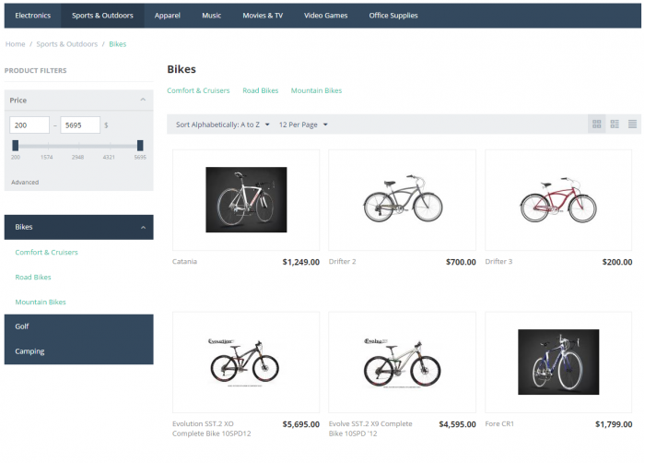The image size is (645, 463).
Task: Click the maximum price slider handle
Action: [140, 146]
